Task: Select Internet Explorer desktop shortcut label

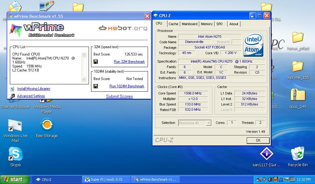Action: [15, 106]
